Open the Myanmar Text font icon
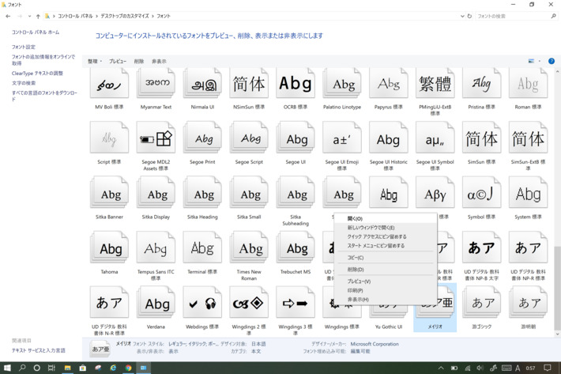The image size is (561, 374). (156, 85)
